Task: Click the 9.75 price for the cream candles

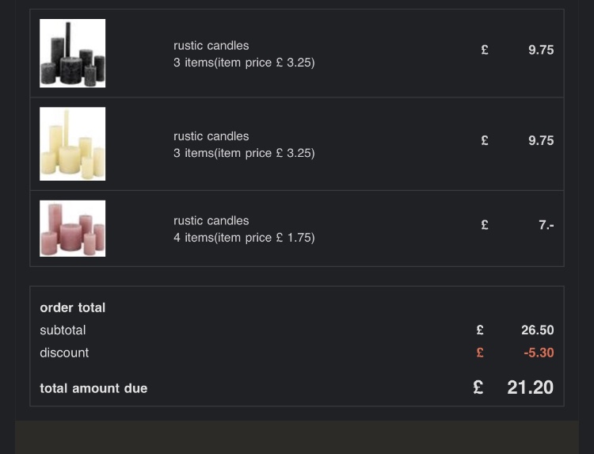Action: point(541,140)
